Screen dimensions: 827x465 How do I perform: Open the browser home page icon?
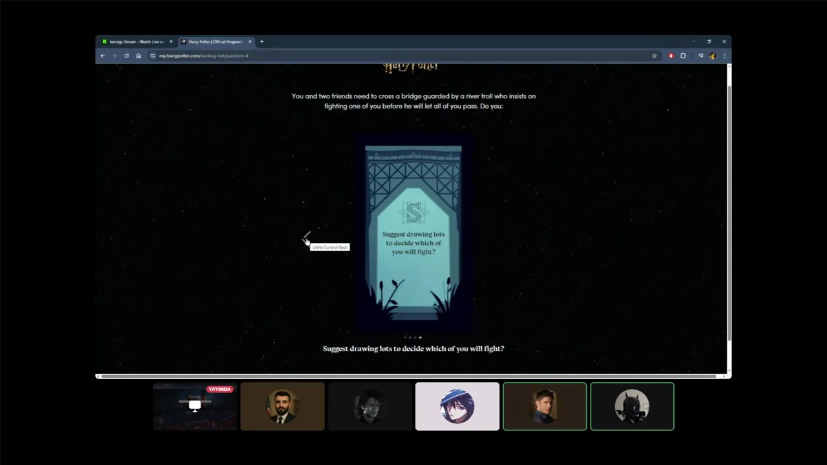(138, 56)
